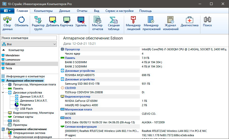Open the Сервис и настройки tab
Viewport: 229px width, 139px height.
(x=119, y=11)
